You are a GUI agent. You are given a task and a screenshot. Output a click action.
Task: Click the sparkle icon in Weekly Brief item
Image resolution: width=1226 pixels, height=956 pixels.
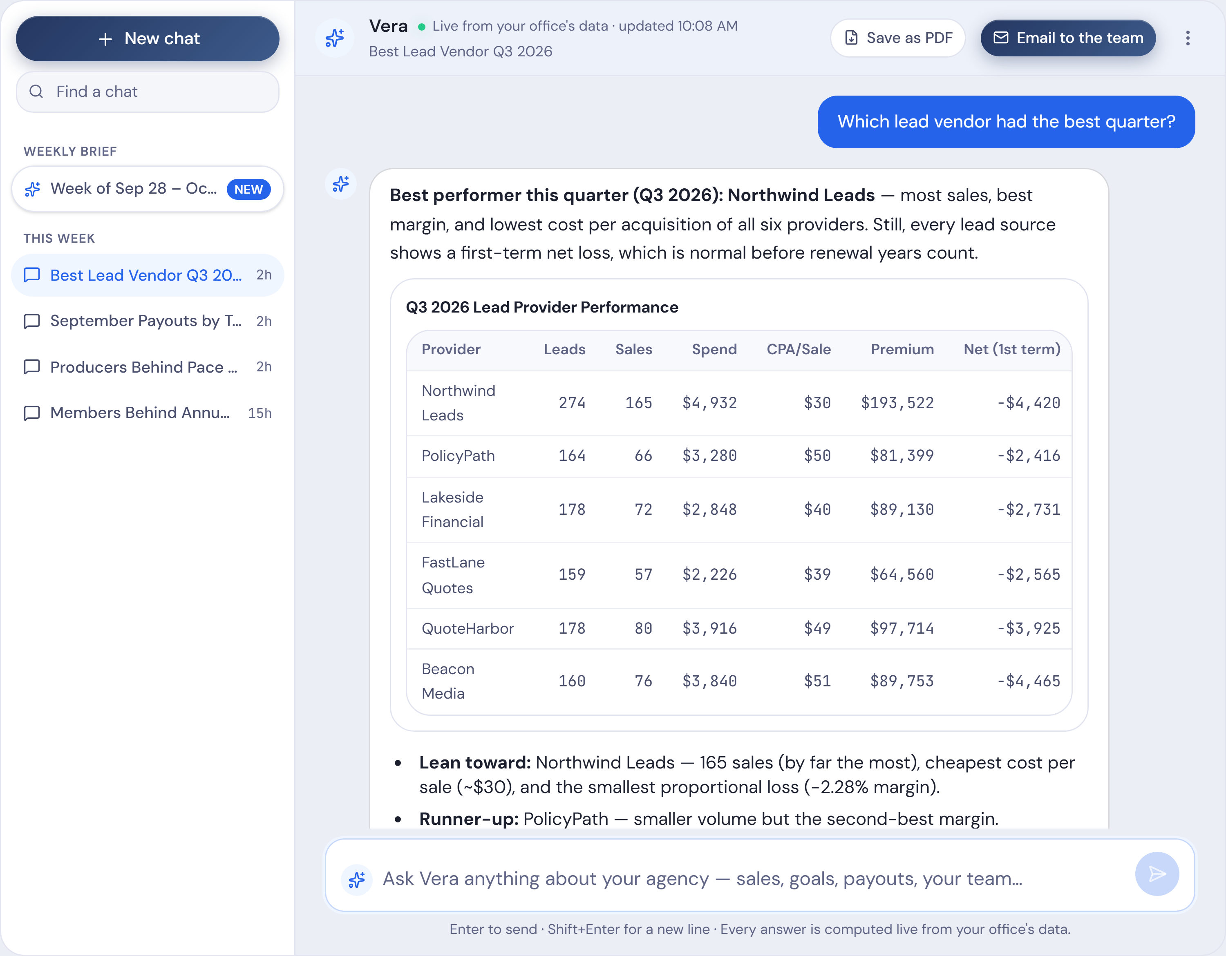33,189
